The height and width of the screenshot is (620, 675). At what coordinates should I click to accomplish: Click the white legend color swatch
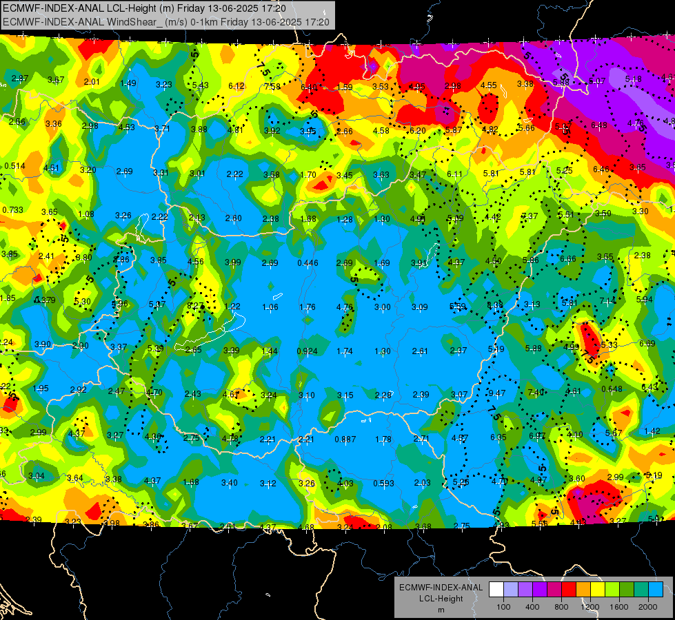[496, 590]
